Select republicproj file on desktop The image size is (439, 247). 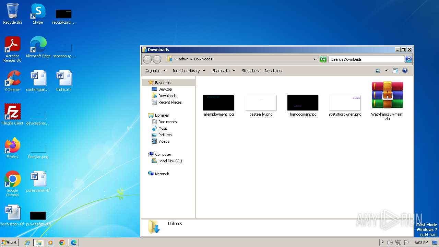[64, 16]
